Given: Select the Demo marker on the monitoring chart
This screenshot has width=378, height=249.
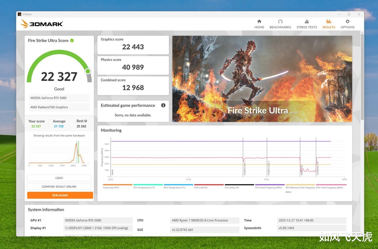Looking at the screenshot, I should pyautogui.click(x=112, y=172).
